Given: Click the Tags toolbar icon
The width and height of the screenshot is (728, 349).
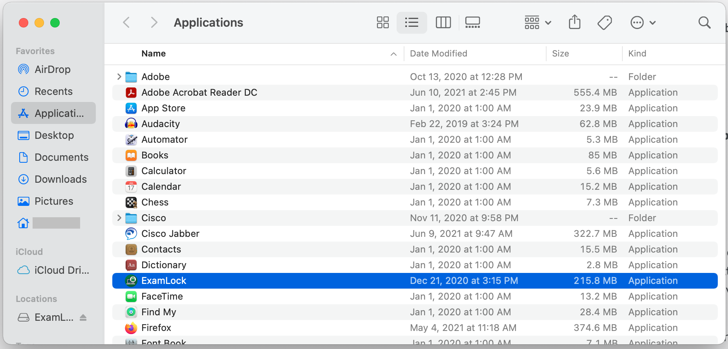Looking at the screenshot, I should [x=605, y=22].
